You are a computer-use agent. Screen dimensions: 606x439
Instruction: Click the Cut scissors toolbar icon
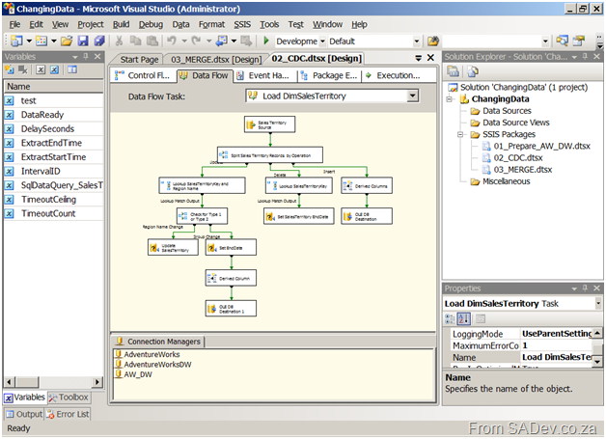(x=119, y=41)
